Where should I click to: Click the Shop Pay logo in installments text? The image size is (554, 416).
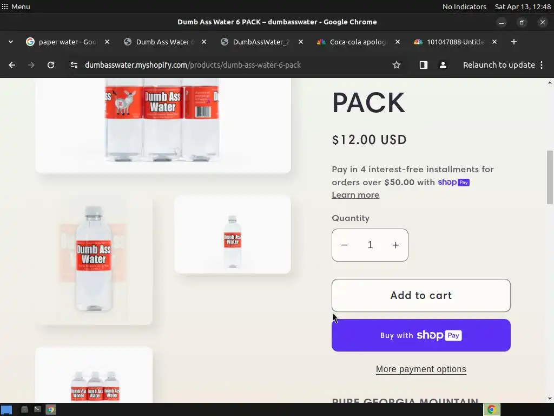[454, 182]
